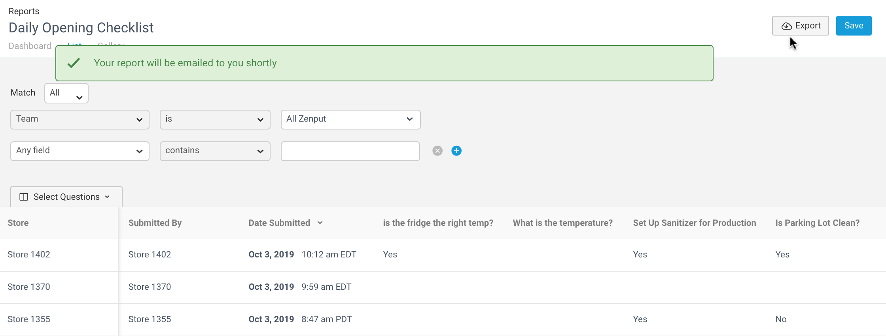The width and height of the screenshot is (886, 336).
Task: Toggle Date Submitted sort arrow
Action: (320, 223)
